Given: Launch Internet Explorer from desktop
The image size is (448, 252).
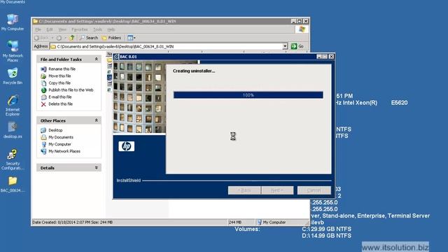Looking at the screenshot, I should click(x=13, y=106).
